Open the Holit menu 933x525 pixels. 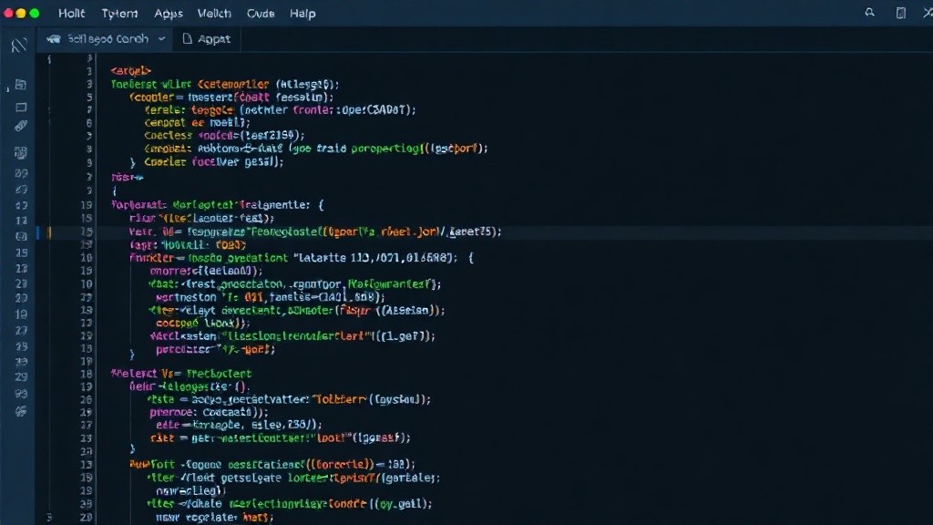(71, 13)
